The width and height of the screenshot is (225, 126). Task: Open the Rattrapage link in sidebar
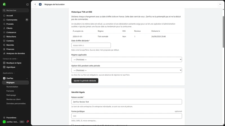(x=11, y=95)
